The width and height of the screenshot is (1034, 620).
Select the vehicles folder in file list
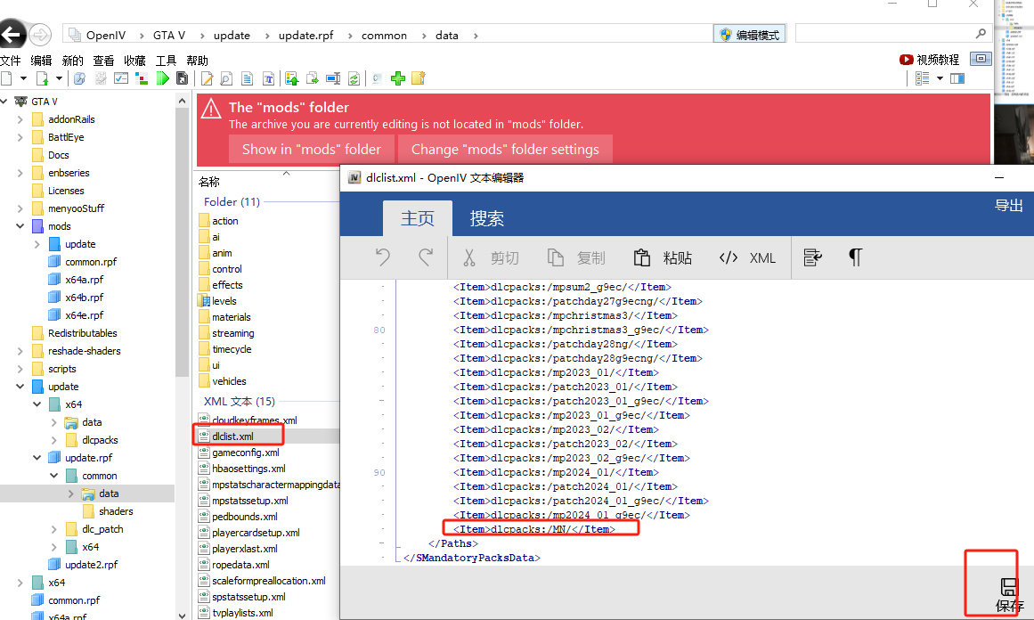pos(229,381)
